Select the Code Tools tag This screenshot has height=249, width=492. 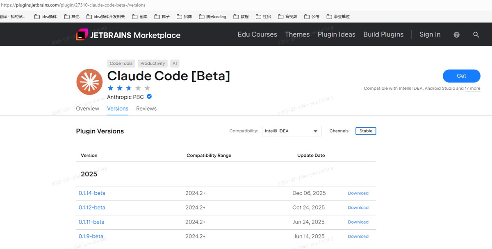click(x=121, y=63)
